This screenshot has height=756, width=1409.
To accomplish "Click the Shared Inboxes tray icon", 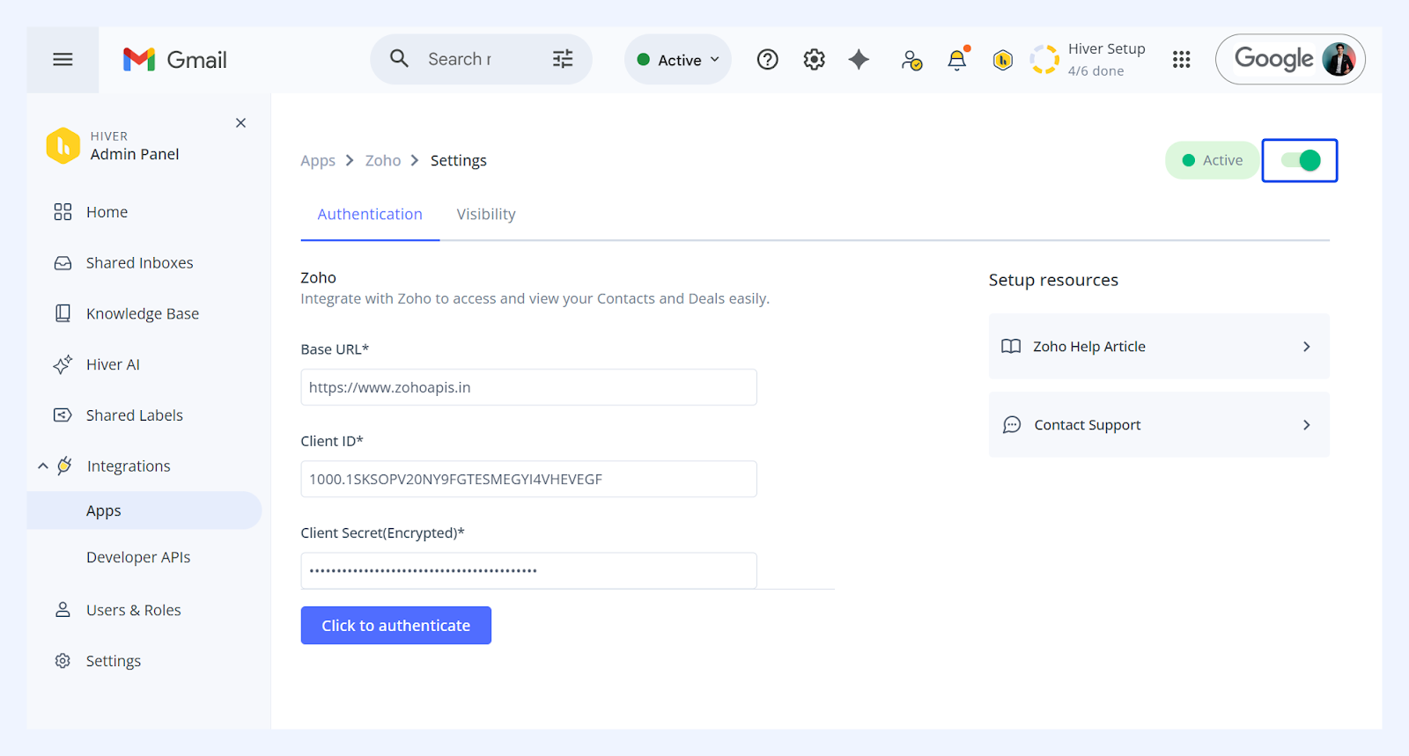I will (63, 263).
